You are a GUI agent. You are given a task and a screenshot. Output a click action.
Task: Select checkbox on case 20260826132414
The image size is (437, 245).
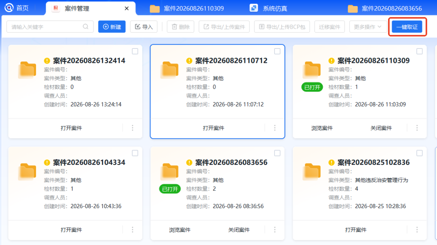click(x=135, y=51)
